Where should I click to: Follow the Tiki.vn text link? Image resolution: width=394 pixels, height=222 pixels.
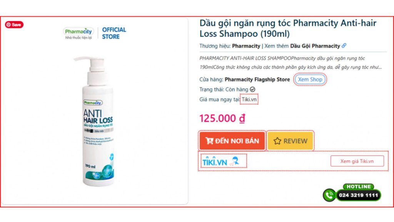tap(249, 99)
